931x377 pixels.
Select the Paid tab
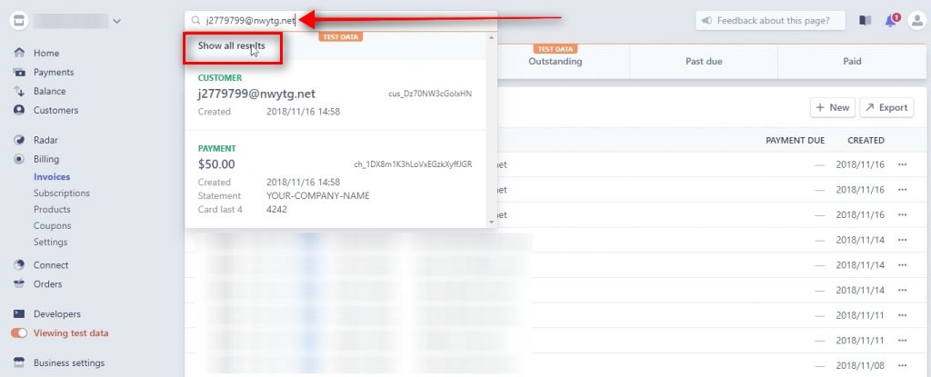pos(852,62)
